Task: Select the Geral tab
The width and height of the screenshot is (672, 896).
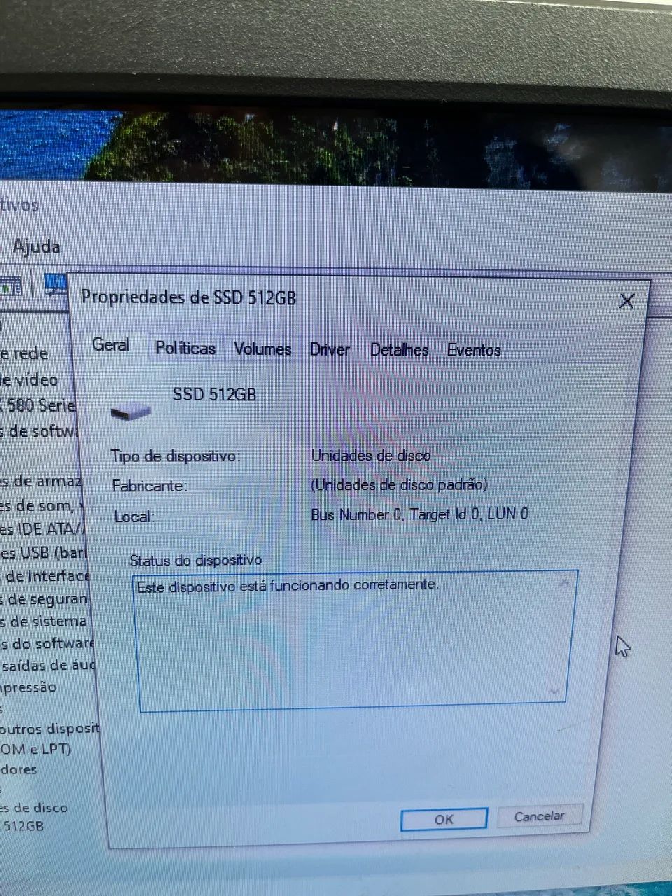Action: [111, 345]
